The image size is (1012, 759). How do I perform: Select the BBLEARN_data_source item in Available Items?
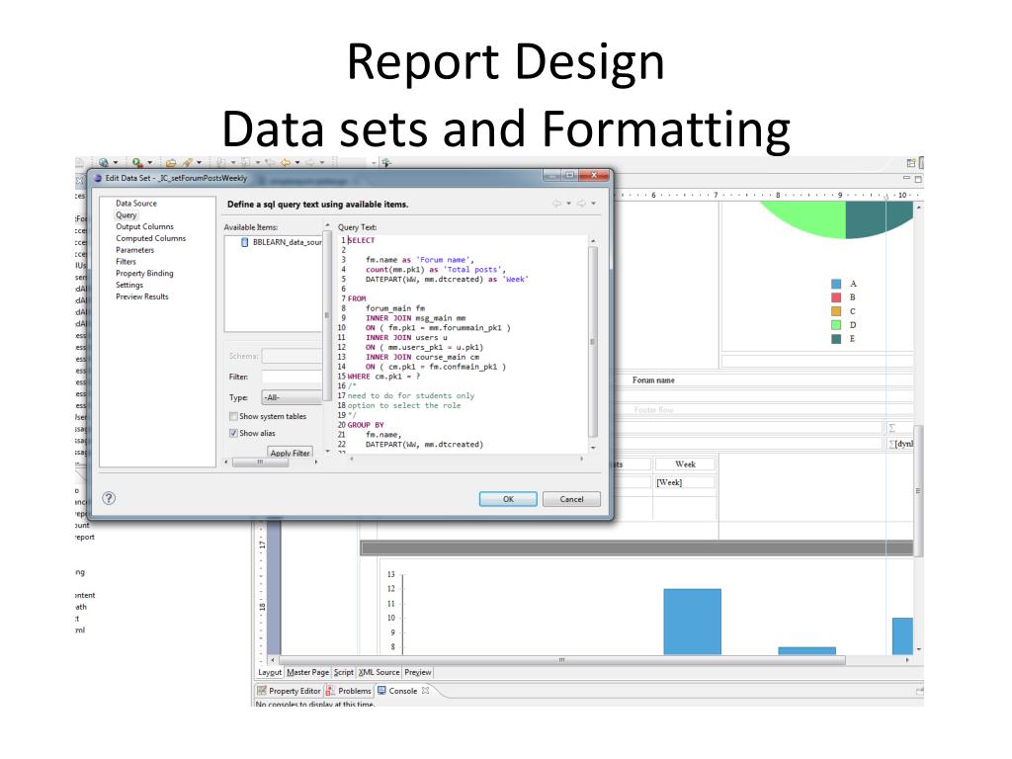point(282,242)
